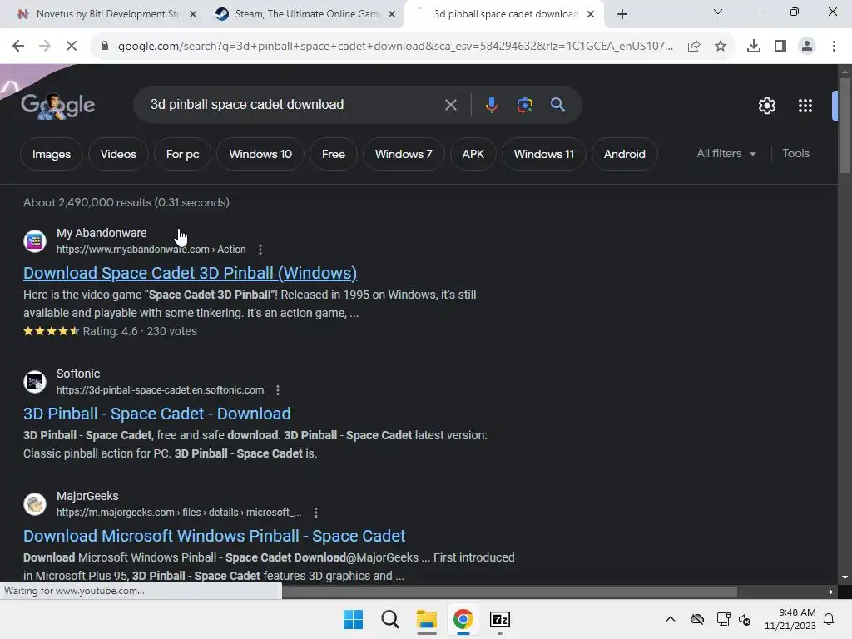Open a new browser tab
This screenshot has height=639, width=852.
point(622,14)
